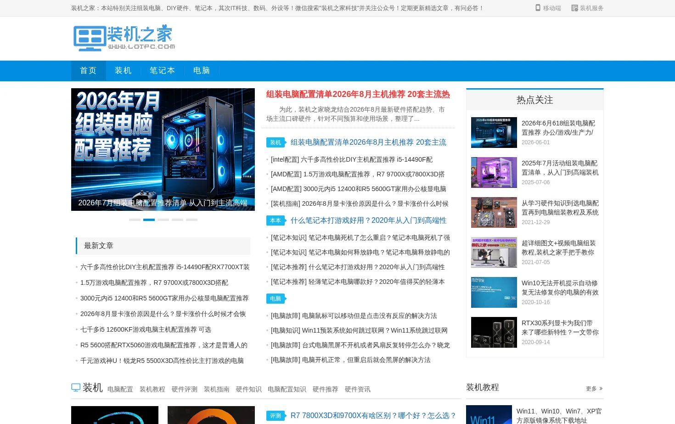Open latest article R5 5600搭配RTX5060
This screenshot has height=424, width=675.
point(164,345)
